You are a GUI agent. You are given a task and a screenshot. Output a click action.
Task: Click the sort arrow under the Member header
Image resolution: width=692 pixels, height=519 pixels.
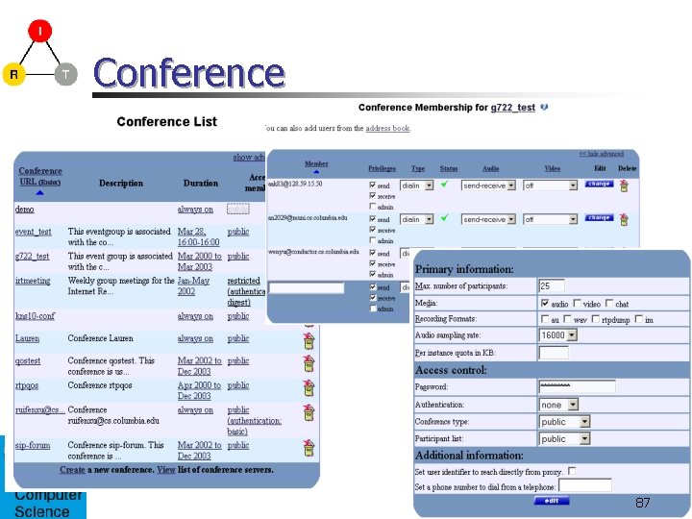[x=316, y=172]
